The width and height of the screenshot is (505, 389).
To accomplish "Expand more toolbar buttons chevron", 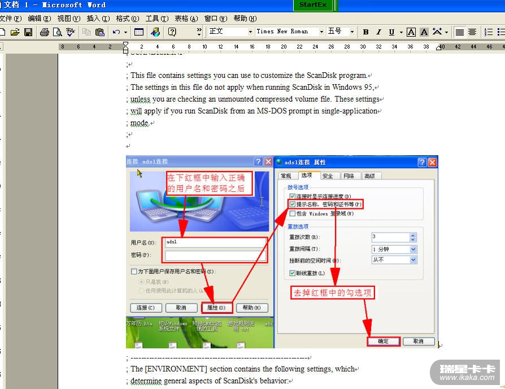I will (199, 32).
